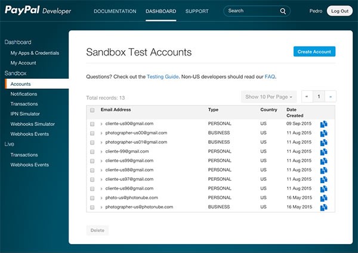This screenshot has width=358, height=253.
Task: Check the box for photographer-us01@gmail.com
Action: [92, 143]
